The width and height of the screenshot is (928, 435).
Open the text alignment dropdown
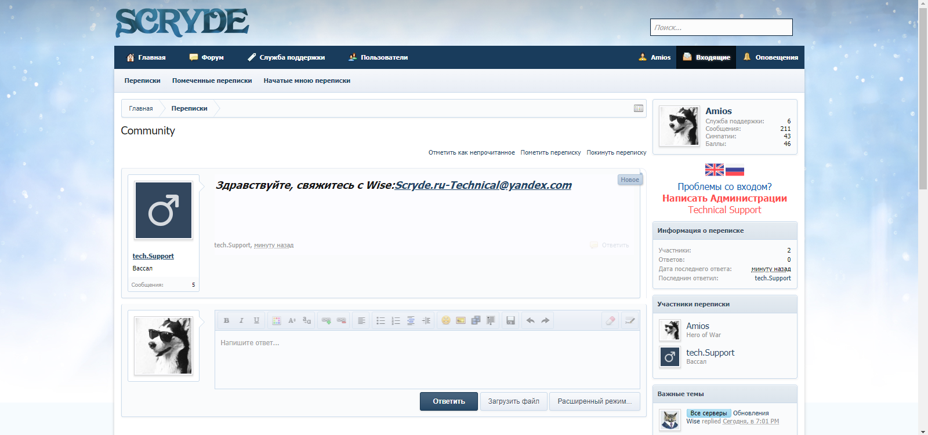pyautogui.click(x=361, y=320)
